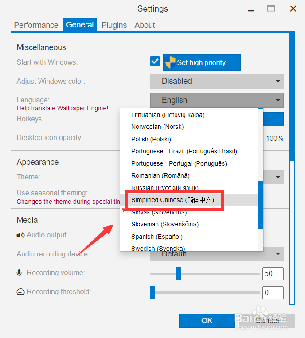Choose Lithuanian from the language list
This screenshot has height=338, width=305.
[189, 115]
